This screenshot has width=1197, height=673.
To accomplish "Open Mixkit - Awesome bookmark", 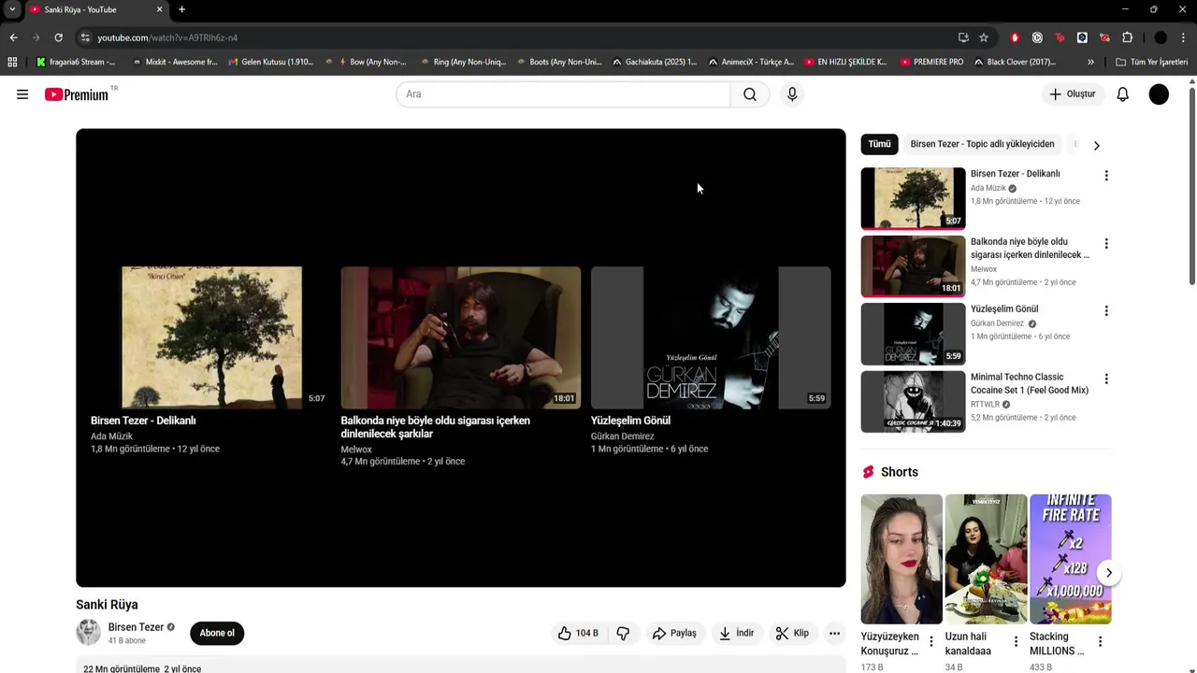I will (174, 62).
